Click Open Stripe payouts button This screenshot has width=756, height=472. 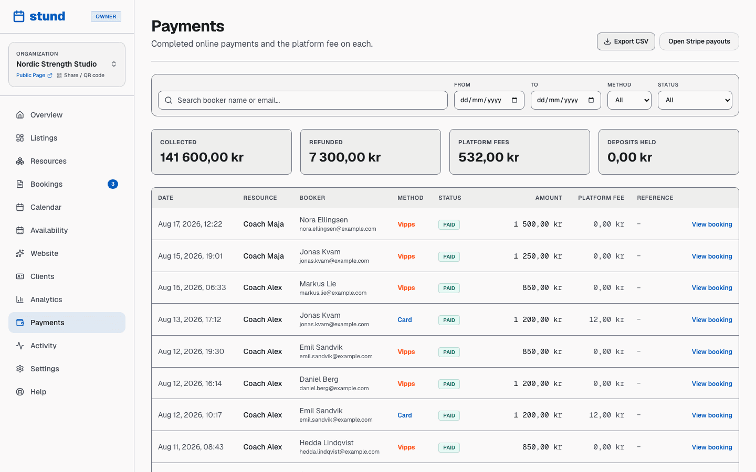pyautogui.click(x=699, y=41)
